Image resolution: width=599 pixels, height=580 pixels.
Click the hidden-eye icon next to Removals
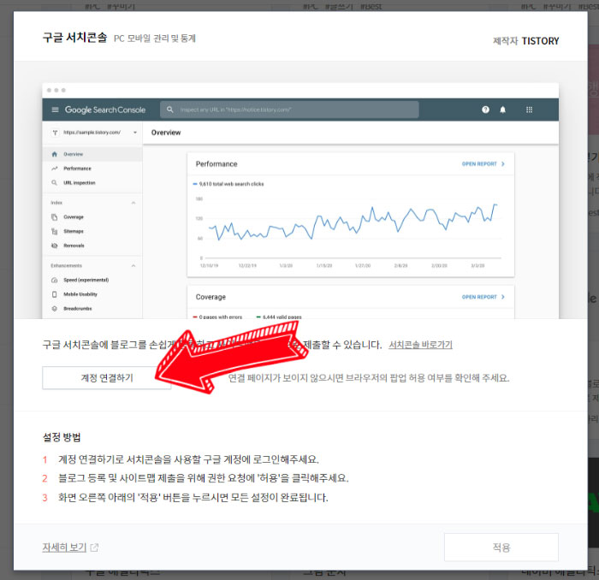point(54,246)
